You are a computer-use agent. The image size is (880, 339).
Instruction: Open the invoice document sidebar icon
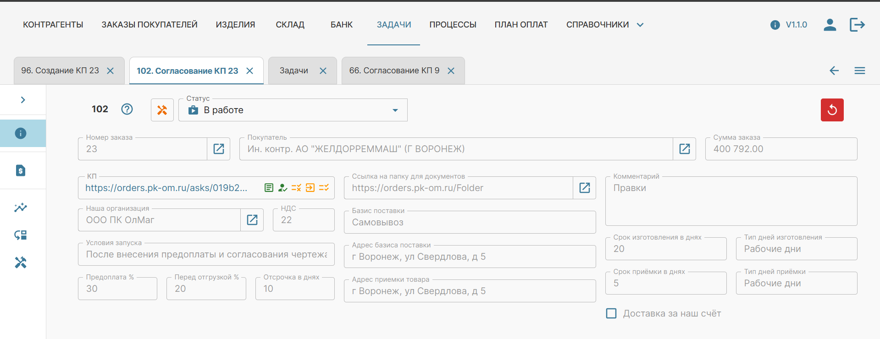pyautogui.click(x=21, y=170)
